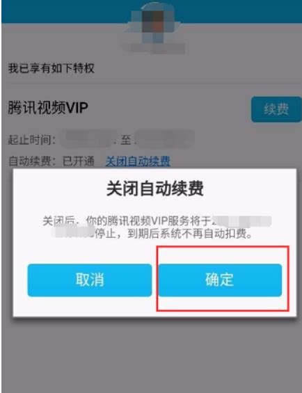The width and height of the screenshot is (302, 393).
Task: Tap the 自动续费：已开通 status text
Action: 51,161
